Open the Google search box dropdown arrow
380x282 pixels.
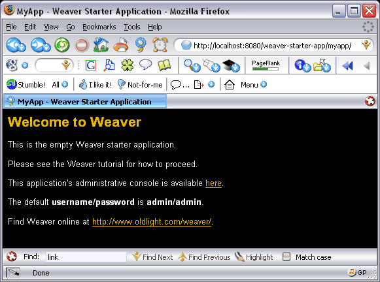click(x=65, y=65)
